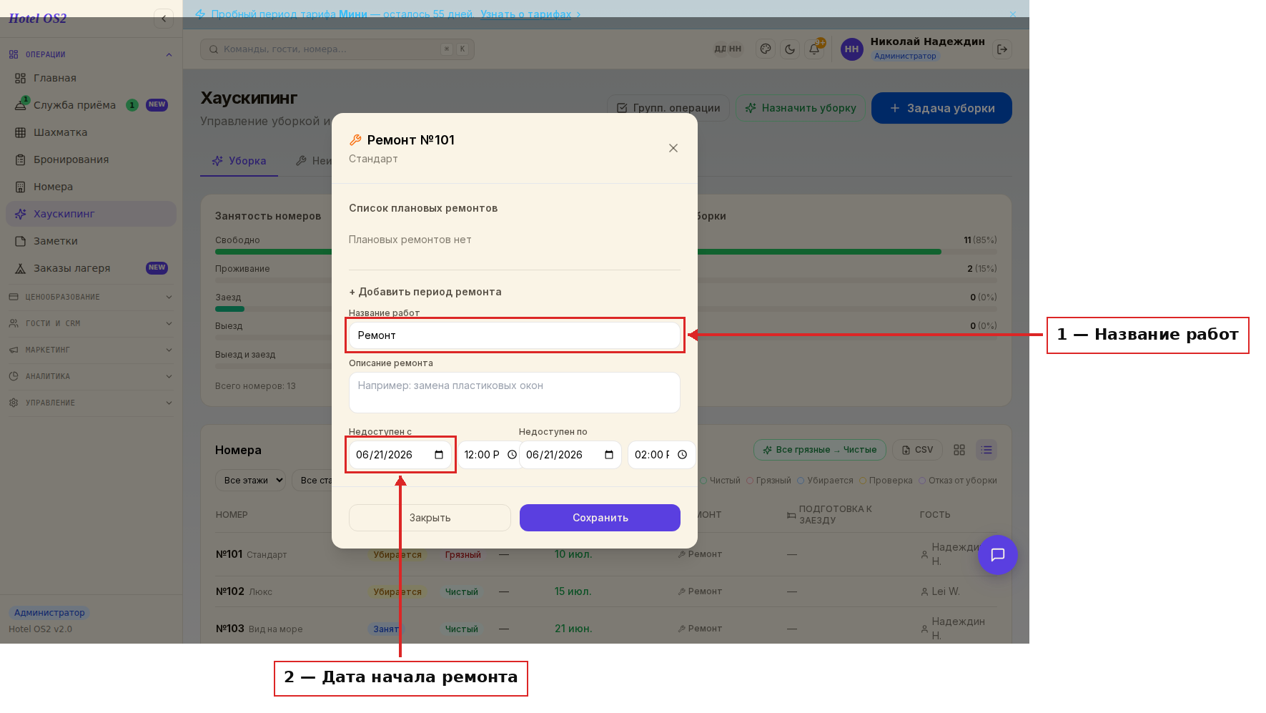
Task: Open the Все этажи dropdown
Action: (x=251, y=481)
